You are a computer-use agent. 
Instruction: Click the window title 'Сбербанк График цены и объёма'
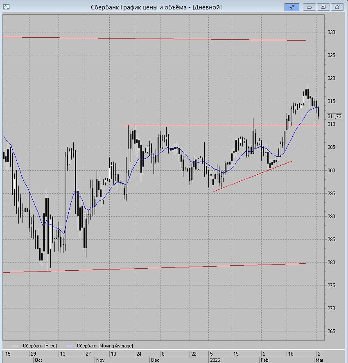pos(156,7)
